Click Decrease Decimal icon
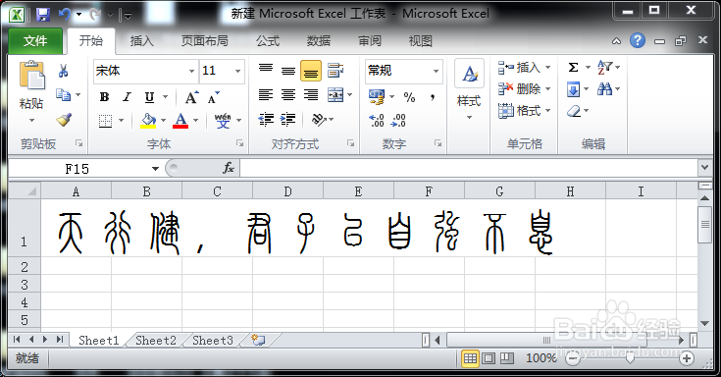The image size is (721, 377). (398, 121)
